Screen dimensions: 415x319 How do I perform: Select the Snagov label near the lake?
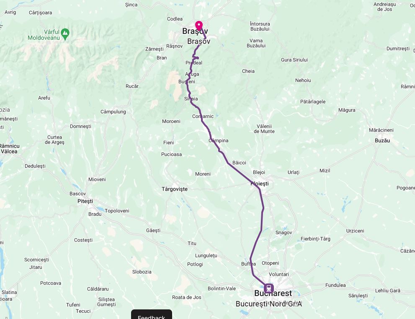(284, 232)
